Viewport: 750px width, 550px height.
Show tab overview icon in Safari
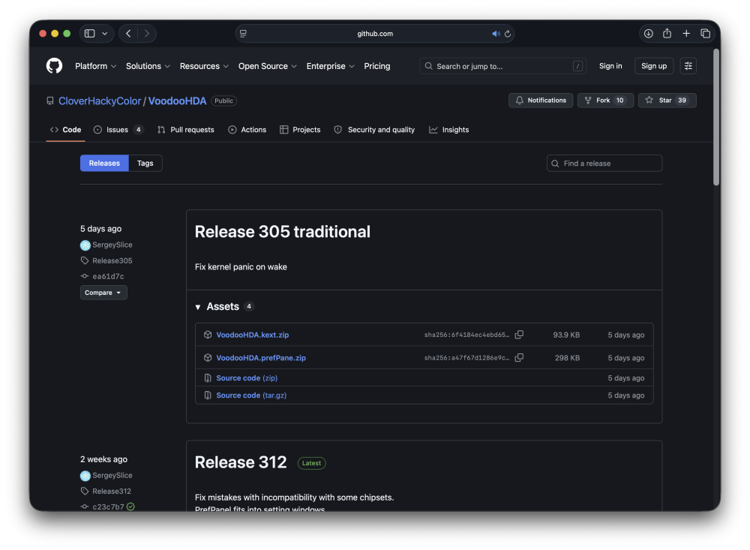click(x=705, y=34)
